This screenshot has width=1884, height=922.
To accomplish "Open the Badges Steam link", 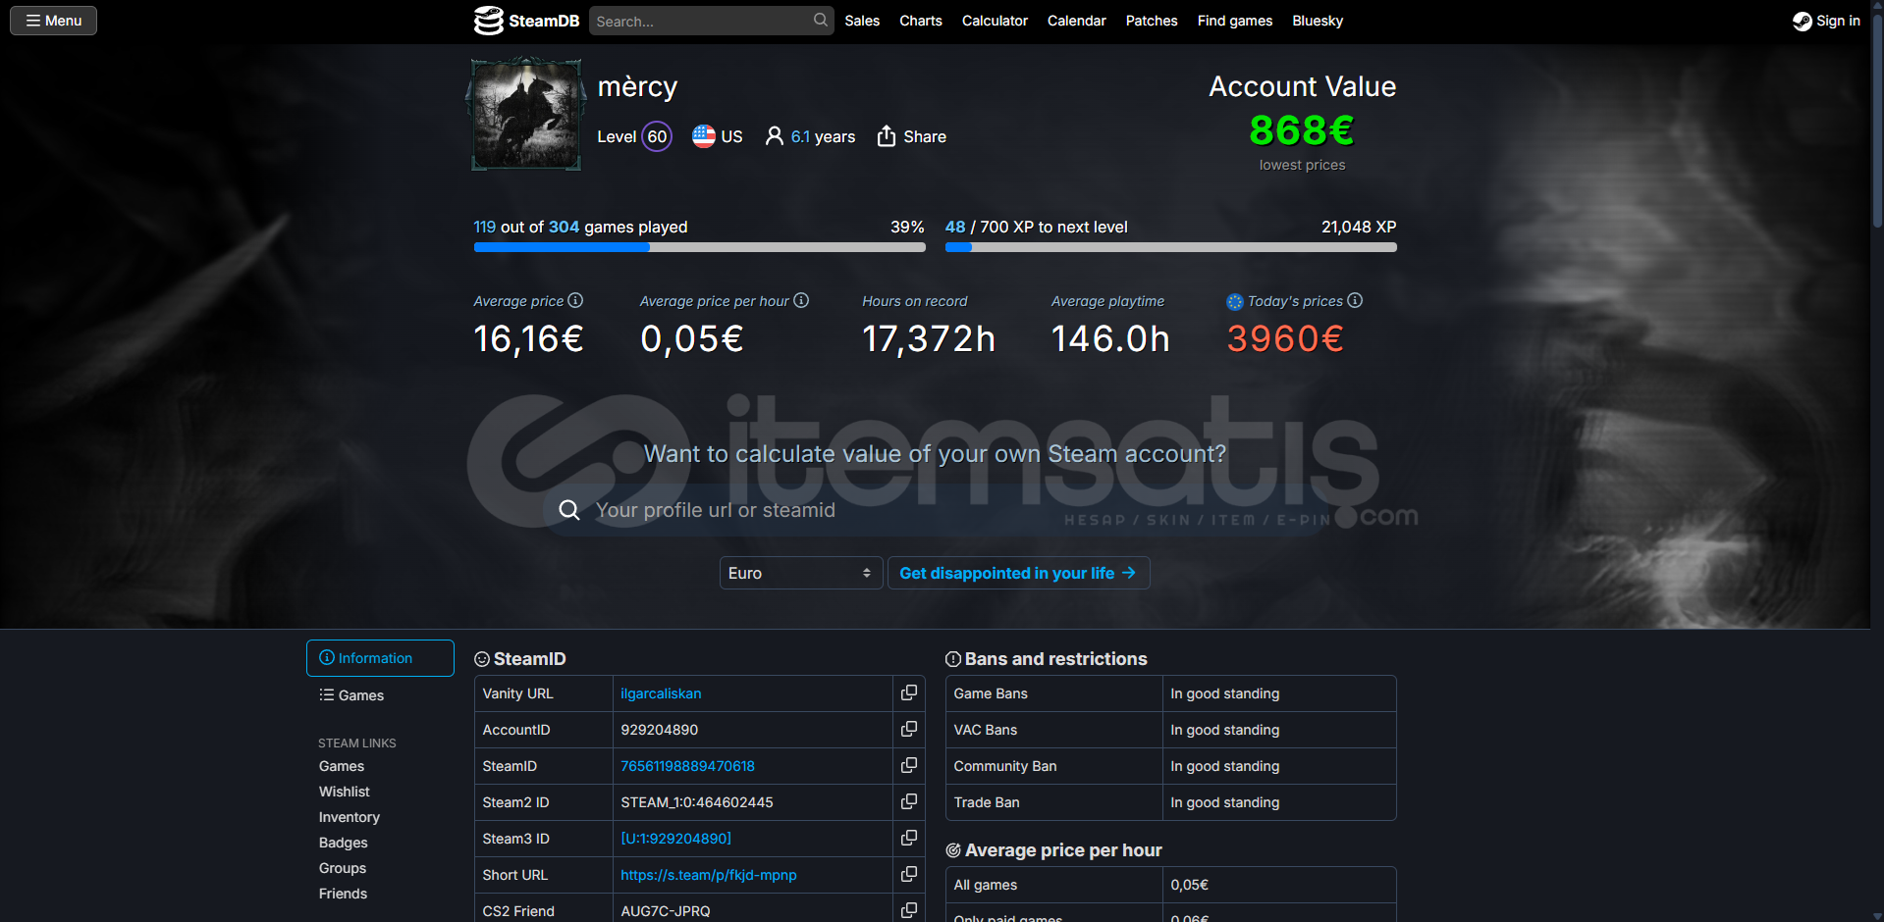I will click(x=344, y=843).
